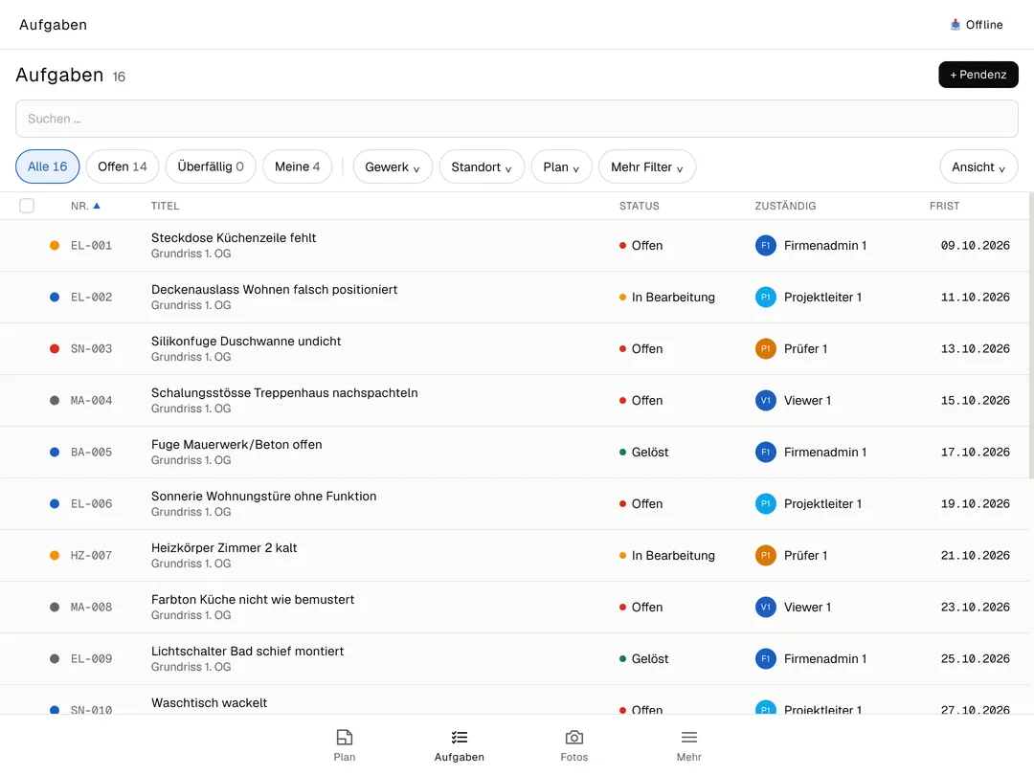Sort by the ZUSTÄNDIG column header
The image size is (1034, 775).
pyautogui.click(x=785, y=206)
